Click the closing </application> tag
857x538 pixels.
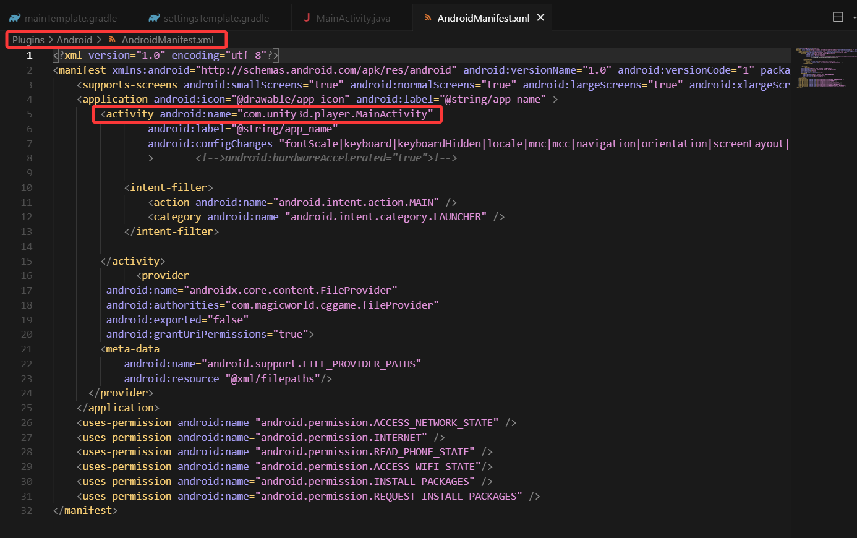click(118, 408)
